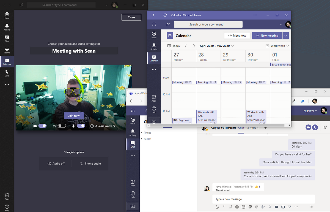Viewport: 330px width, 212px height.
Task: Switch to Chat tab in Kayla conversation
Action: click(x=241, y=128)
